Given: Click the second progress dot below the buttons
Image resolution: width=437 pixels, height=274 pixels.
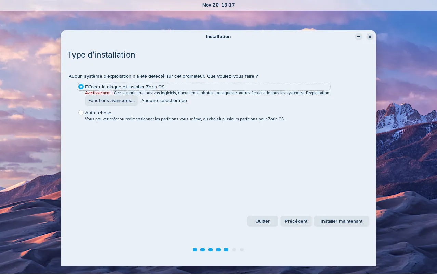Looking at the screenshot, I should [x=203, y=250].
